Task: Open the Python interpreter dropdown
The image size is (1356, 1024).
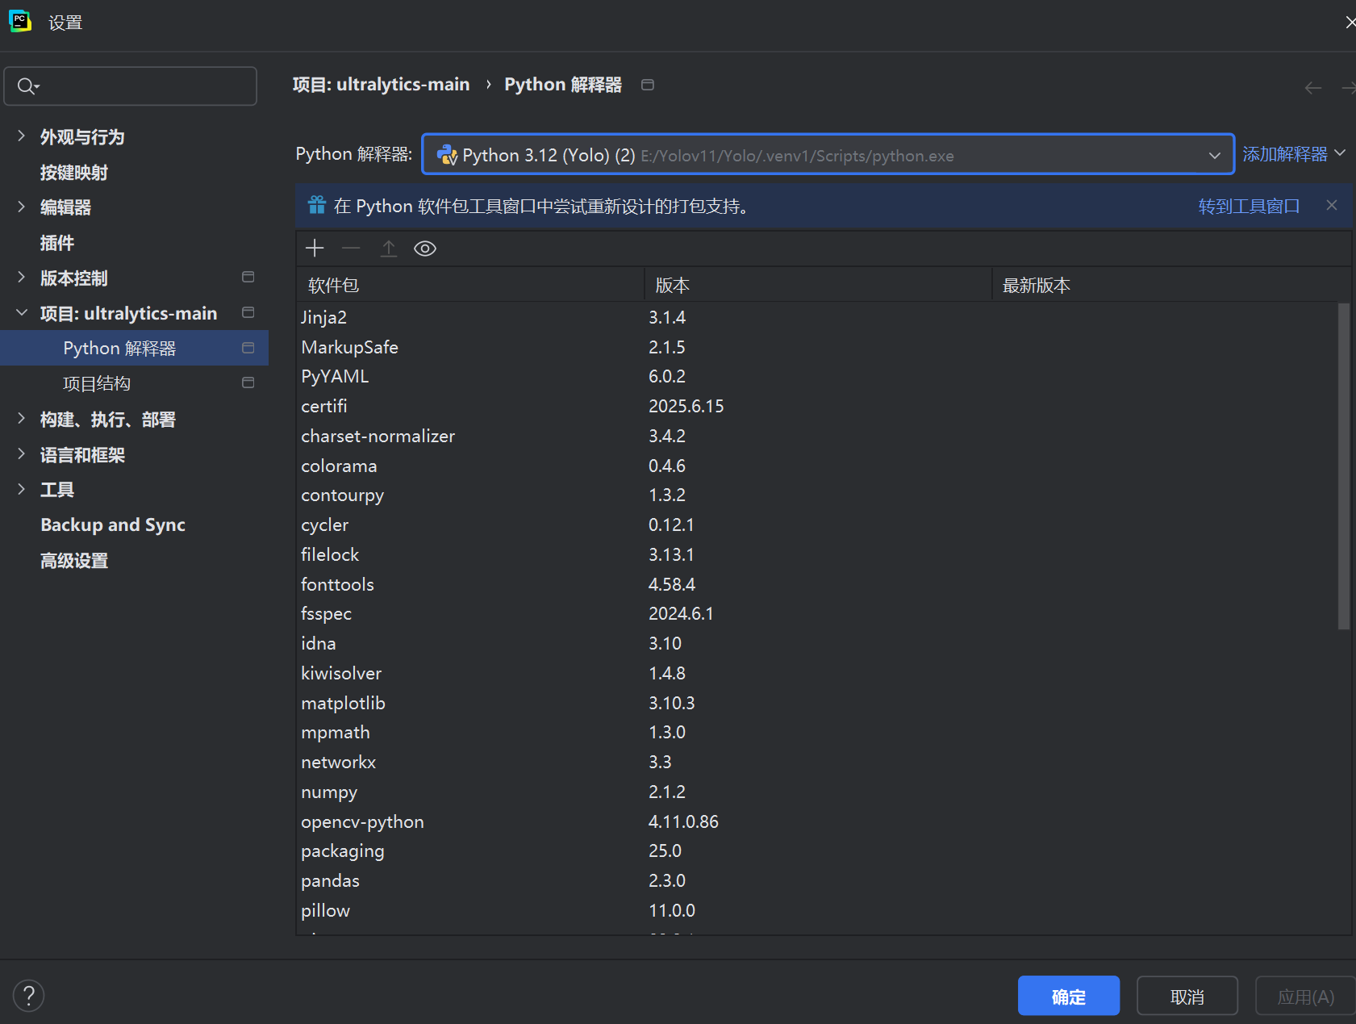Action: (x=828, y=154)
